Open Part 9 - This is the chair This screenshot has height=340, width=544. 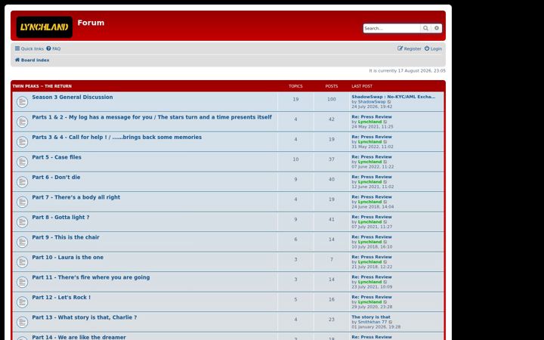point(66,237)
